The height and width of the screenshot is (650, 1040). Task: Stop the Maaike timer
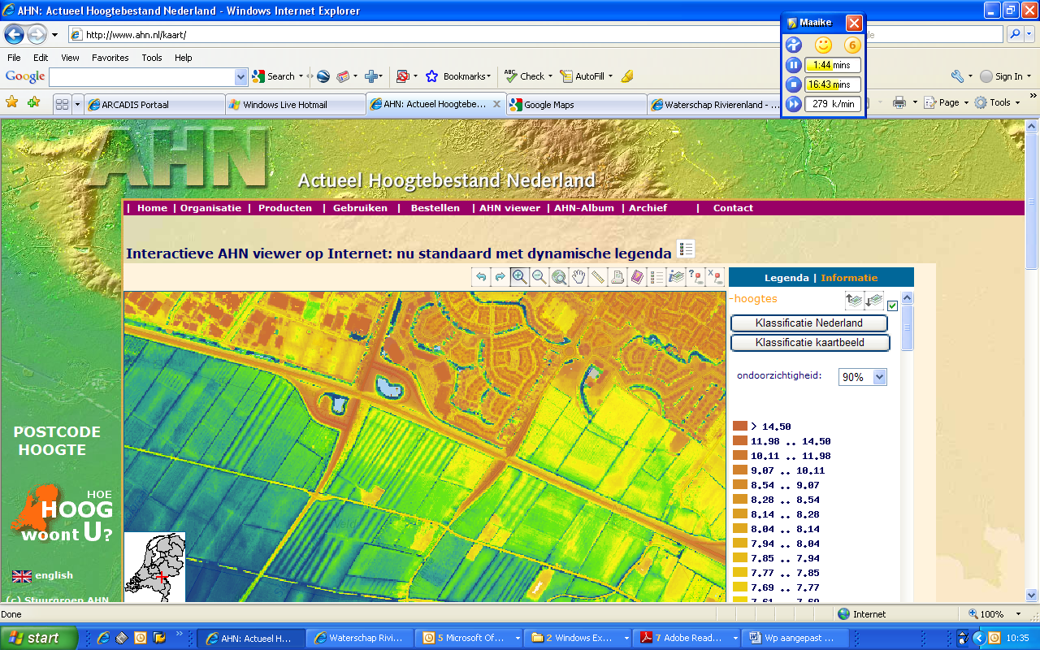794,84
